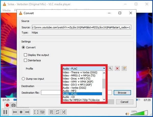Toggle loop playback mode
Viewport: 153px width, 117px height.
pyautogui.click(x=57, y=112)
